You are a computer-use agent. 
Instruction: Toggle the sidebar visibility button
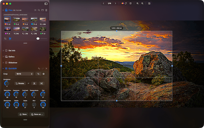(46, 4)
